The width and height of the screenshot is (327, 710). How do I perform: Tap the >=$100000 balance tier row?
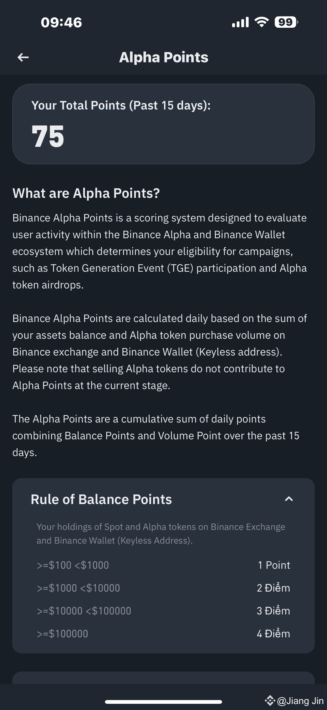(x=163, y=634)
